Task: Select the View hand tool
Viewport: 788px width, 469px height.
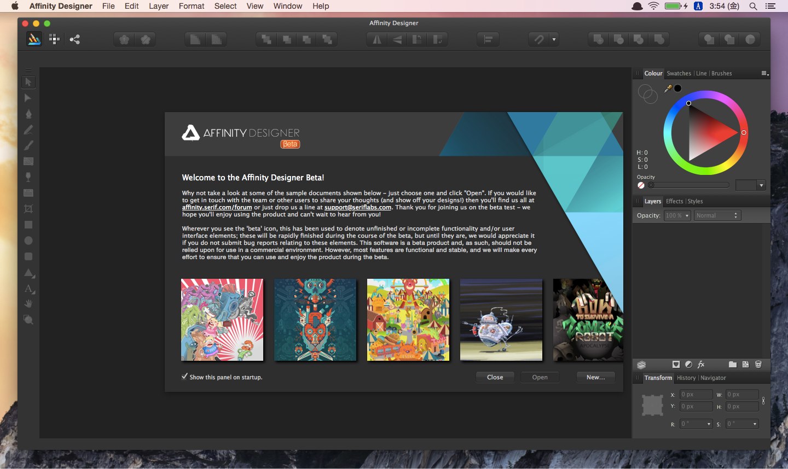Action: click(x=28, y=304)
